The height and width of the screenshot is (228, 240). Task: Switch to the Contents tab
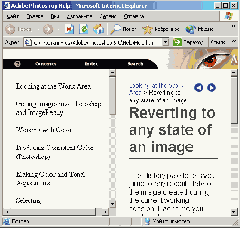46,64
